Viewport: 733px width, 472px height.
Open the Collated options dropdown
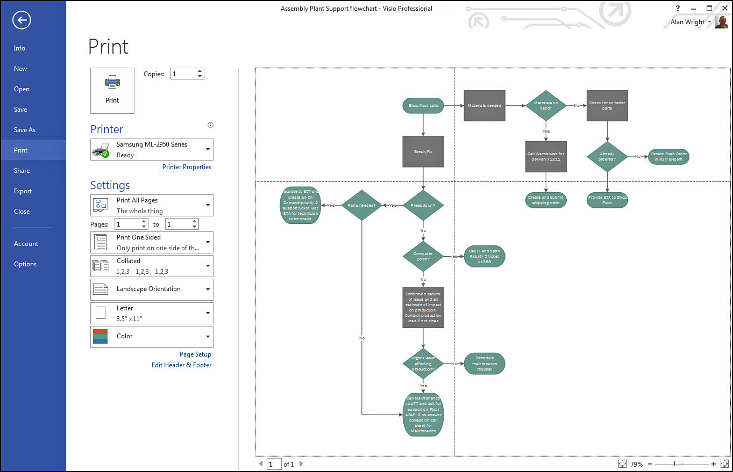click(152, 266)
